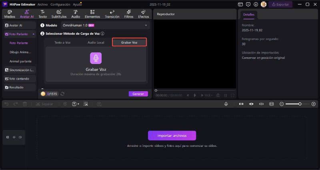Mute the timeline track with the speaker icon
320x170 pixels.
[20, 137]
